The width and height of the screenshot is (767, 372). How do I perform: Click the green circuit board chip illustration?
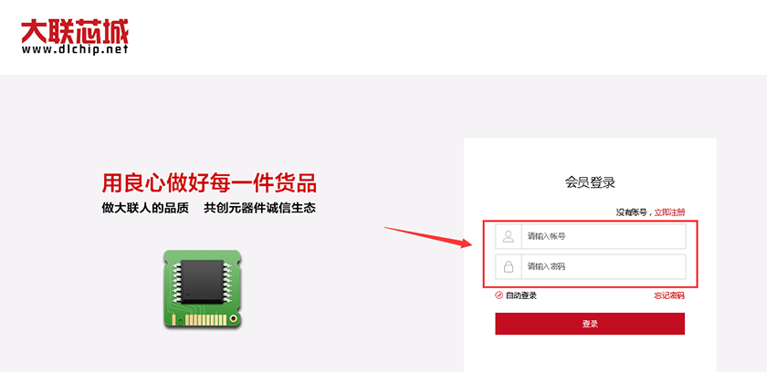coord(203,288)
